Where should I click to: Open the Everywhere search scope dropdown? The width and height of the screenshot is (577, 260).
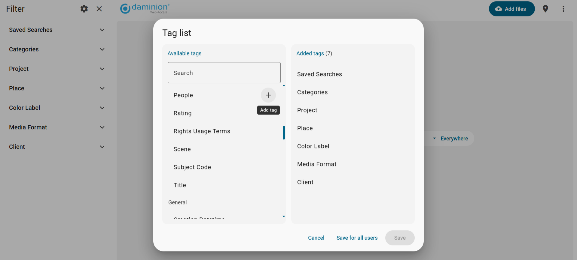(450, 139)
